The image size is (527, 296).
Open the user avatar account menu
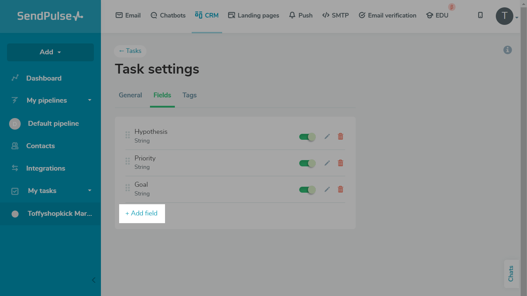tap(505, 16)
